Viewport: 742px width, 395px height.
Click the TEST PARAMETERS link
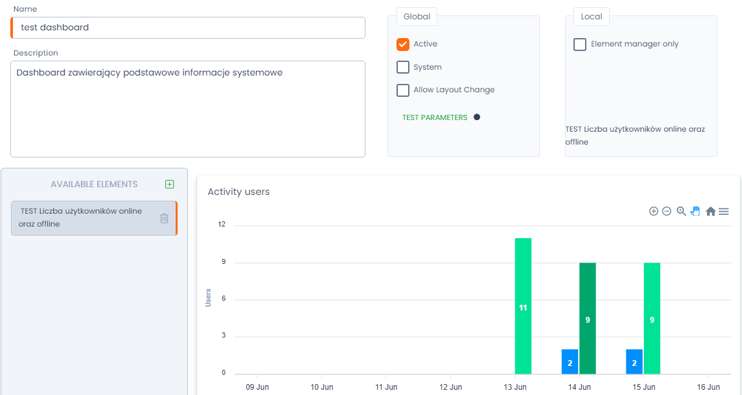(435, 117)
